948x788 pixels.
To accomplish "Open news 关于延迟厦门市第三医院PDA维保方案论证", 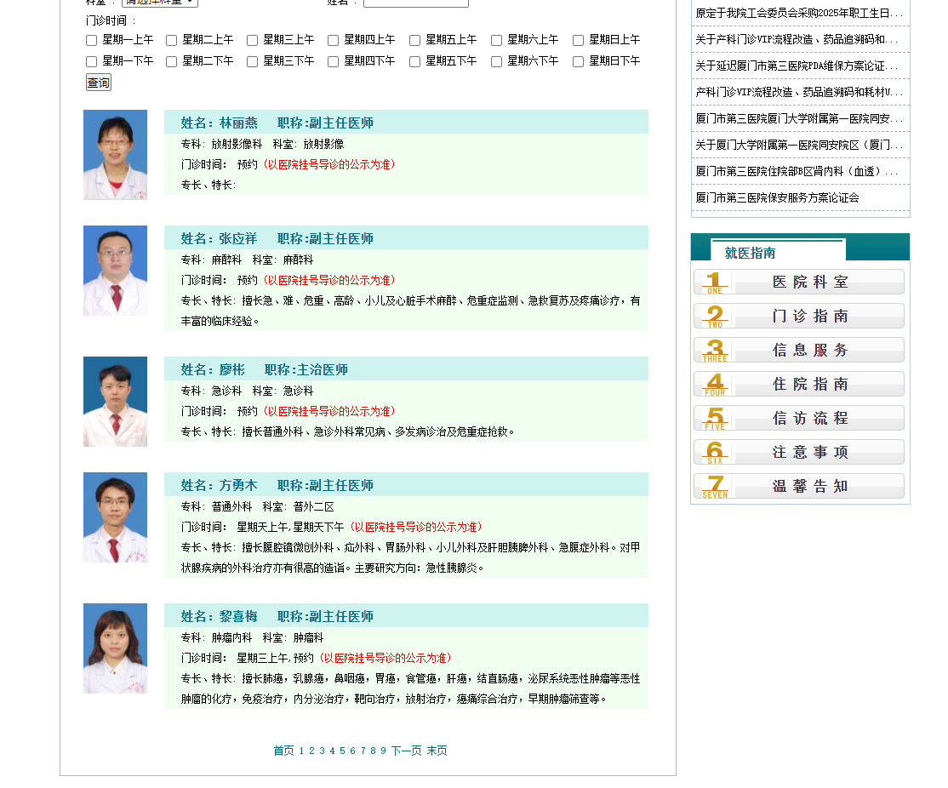I will click(x=797, y=66).
